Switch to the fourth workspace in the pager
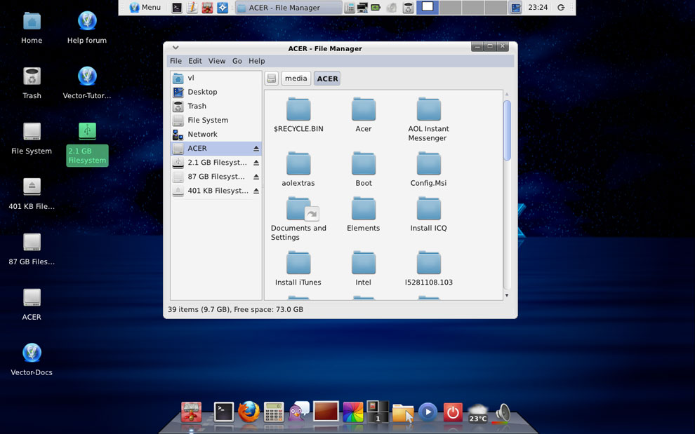The width and height of the screenshot is (695, 434). (x=496, y=8)
